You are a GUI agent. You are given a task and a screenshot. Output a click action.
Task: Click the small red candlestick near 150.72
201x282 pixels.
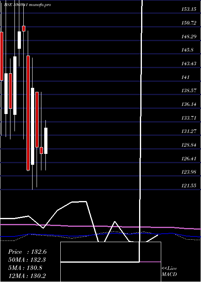pyautogui.click(x=24, y=29)
